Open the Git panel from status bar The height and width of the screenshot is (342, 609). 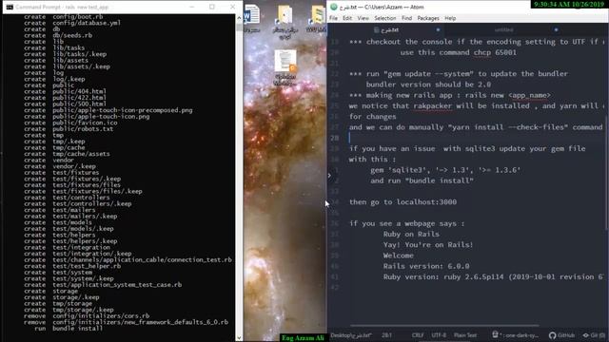(x=594, y=335)
